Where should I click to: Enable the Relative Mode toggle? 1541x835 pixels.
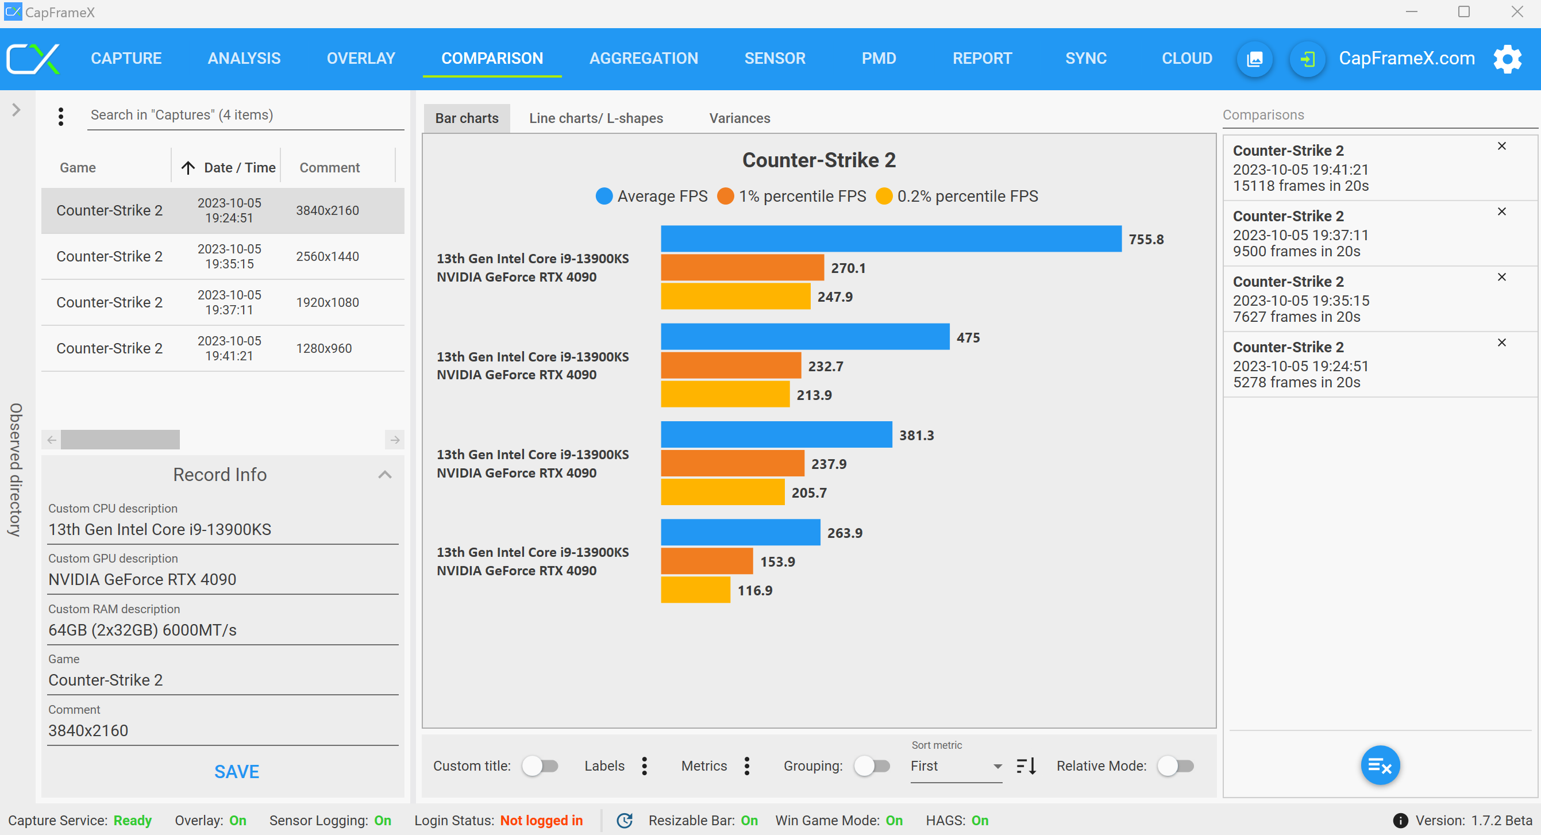[1175, 765]
